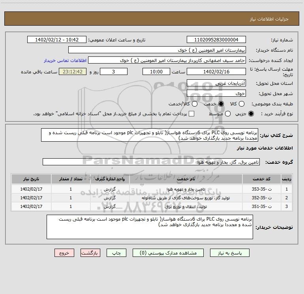Image resolution: width=304 pixels, height=294 pixels.
Task: Click the شماره نیاز field 1102095283000004
Action: click(216, 40)
